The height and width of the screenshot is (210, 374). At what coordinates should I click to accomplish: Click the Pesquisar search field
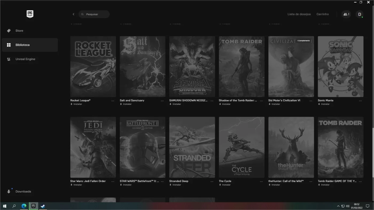(94, 14)
